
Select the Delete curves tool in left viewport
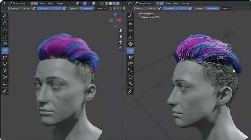[5, 30]
